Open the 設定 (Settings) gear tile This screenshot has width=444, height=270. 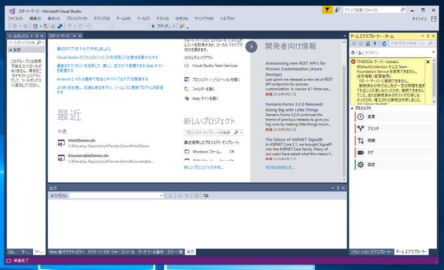pyautogui.click(x=394, y=165)
